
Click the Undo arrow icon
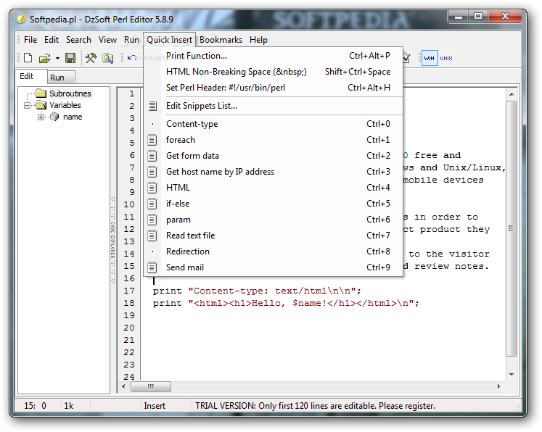tap(131, 58)
